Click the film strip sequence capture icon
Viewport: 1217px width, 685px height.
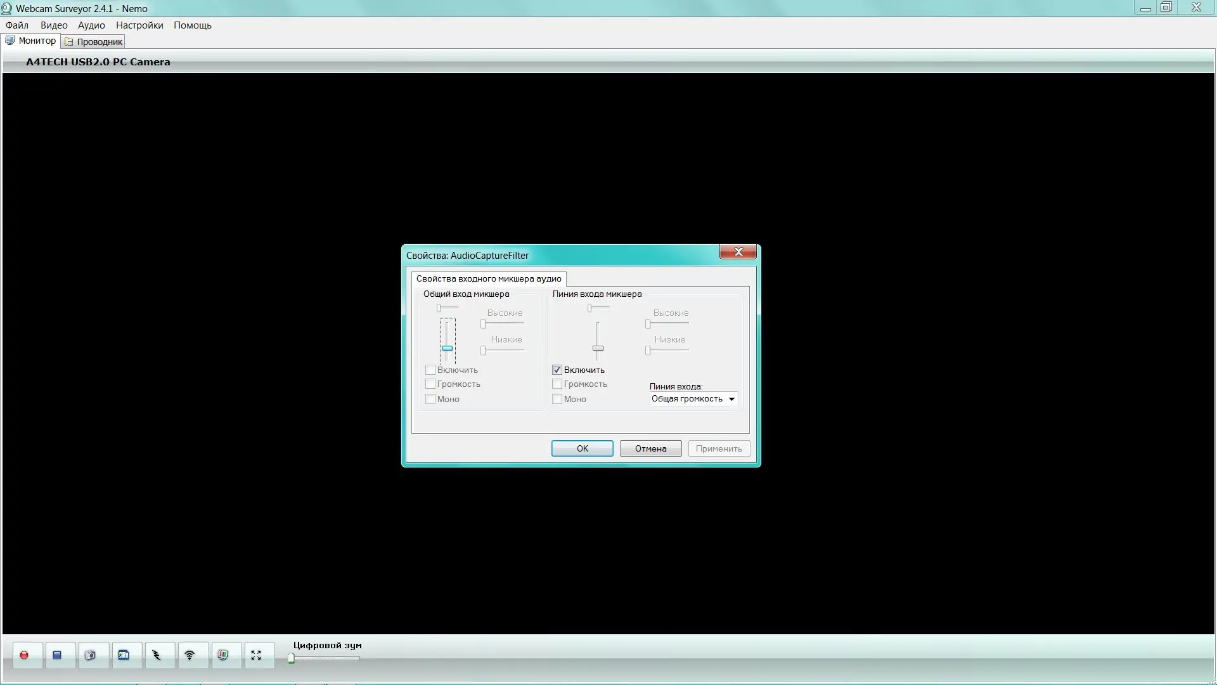click(124, 655)
